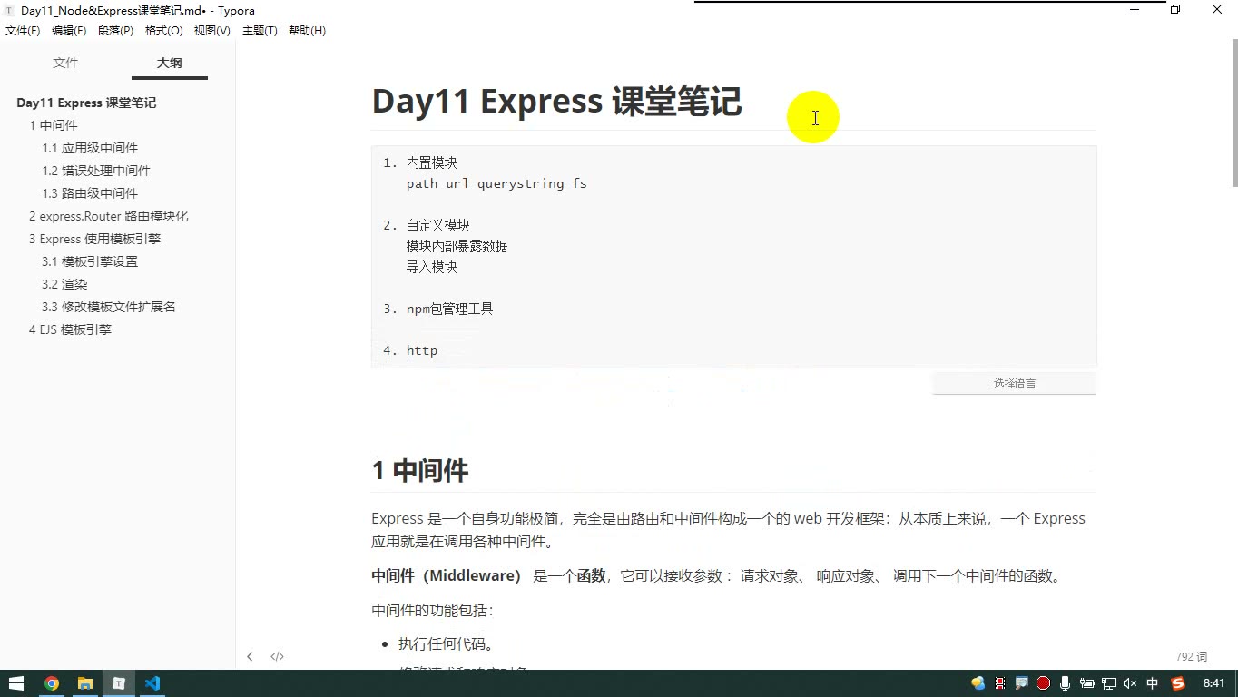The image size is (1238, 697).
Task: Collapse the sidebar with the left chevron
Action: pos(250,656)
